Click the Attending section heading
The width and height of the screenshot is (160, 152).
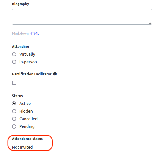21,47
